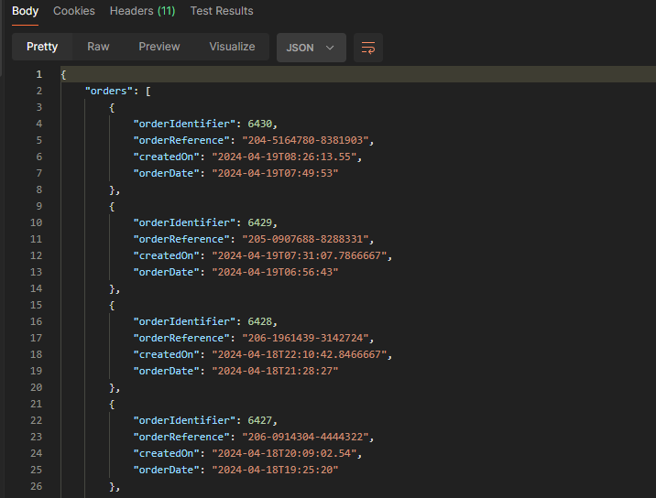Click orderDate value "2024-04-18T21:28:27"
The image size is (656, 498).
[275, 371]
